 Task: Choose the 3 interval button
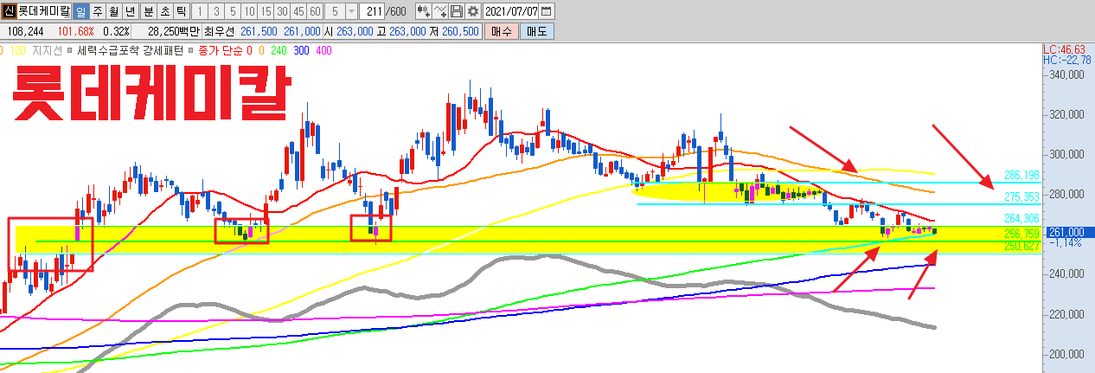click(215, 11)
